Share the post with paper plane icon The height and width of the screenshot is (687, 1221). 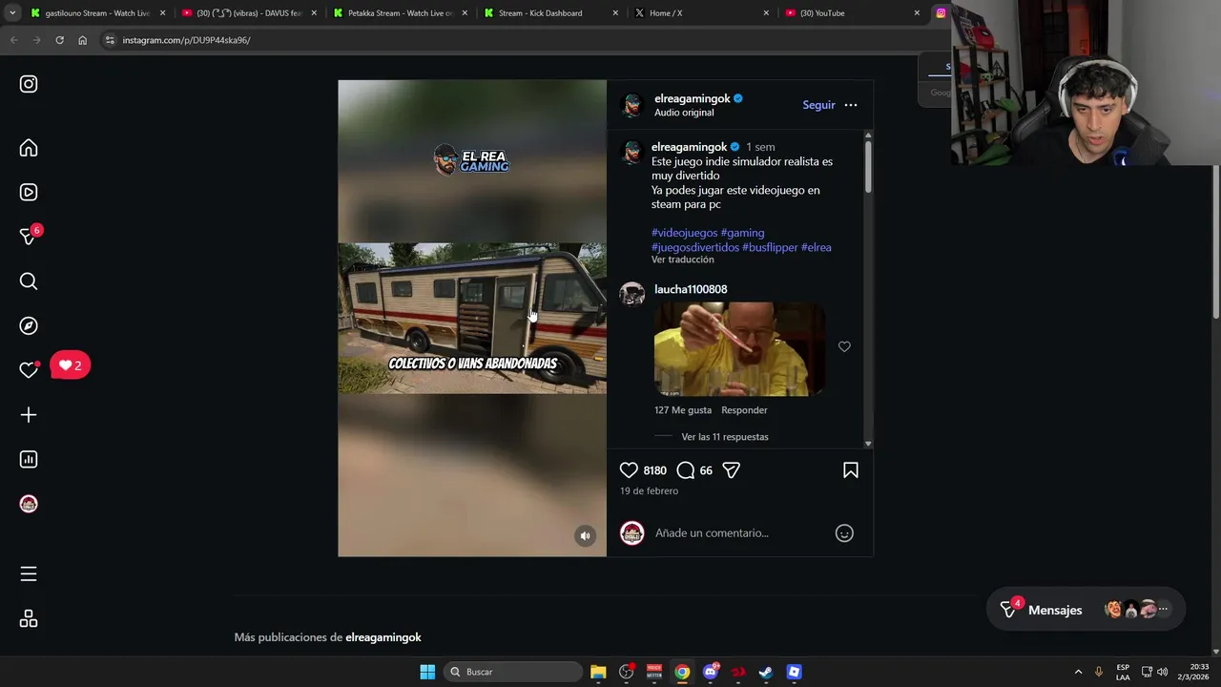732,470
